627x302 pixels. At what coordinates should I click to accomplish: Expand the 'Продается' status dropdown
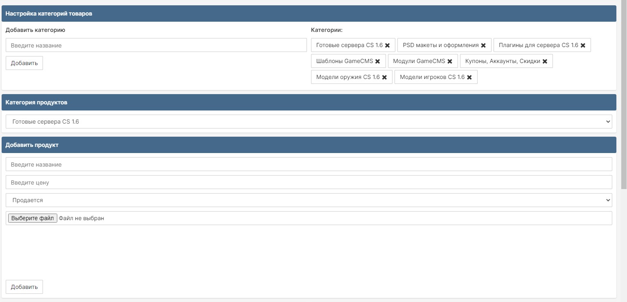click(x=309, y=200)
